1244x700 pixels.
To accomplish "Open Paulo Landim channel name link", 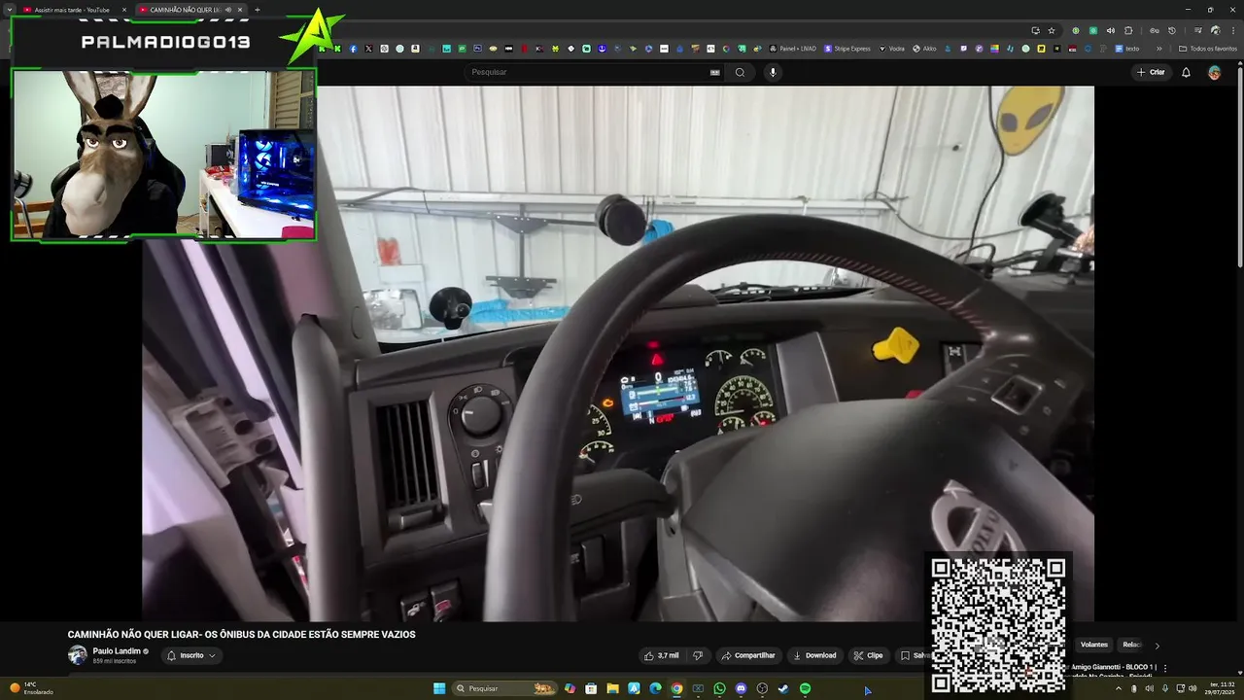I will [x=117, y=650].
